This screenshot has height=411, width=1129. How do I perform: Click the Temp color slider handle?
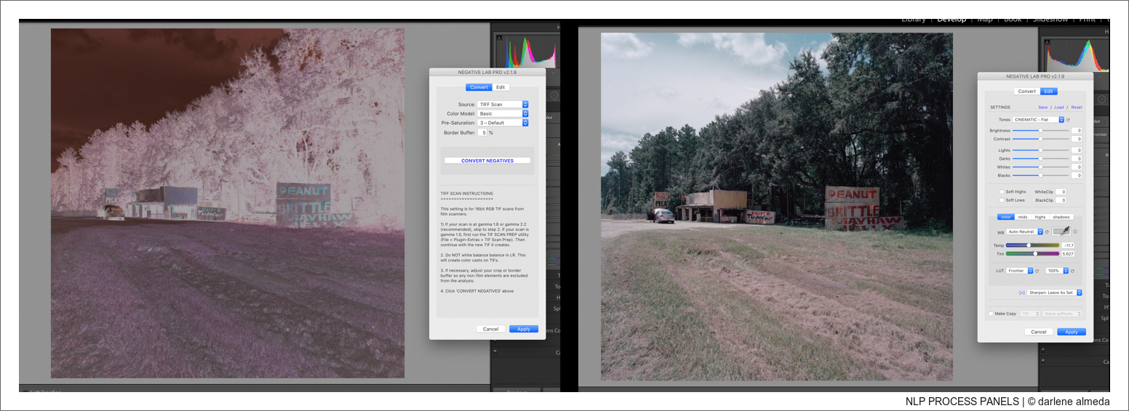tap(1029, 245)
